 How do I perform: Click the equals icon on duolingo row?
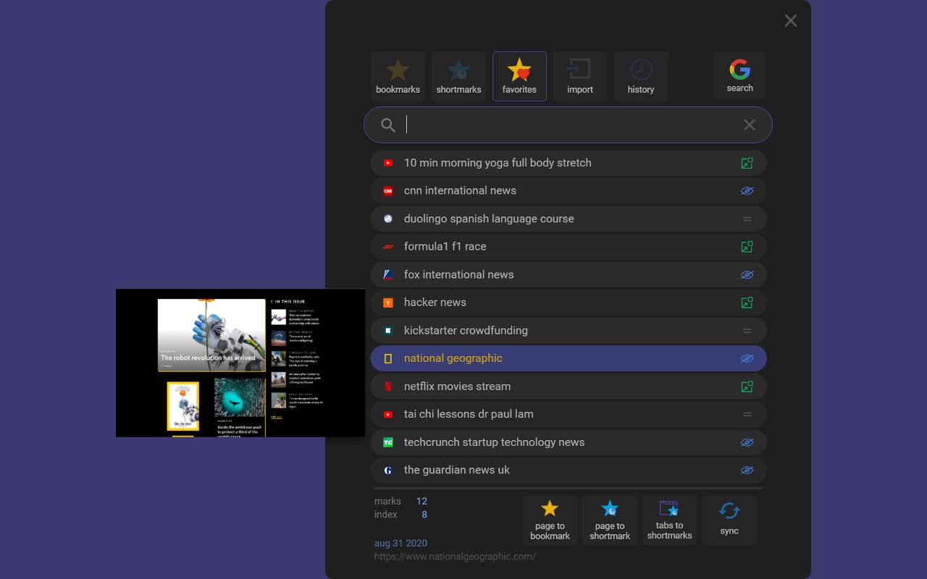[x=747, y=219]
